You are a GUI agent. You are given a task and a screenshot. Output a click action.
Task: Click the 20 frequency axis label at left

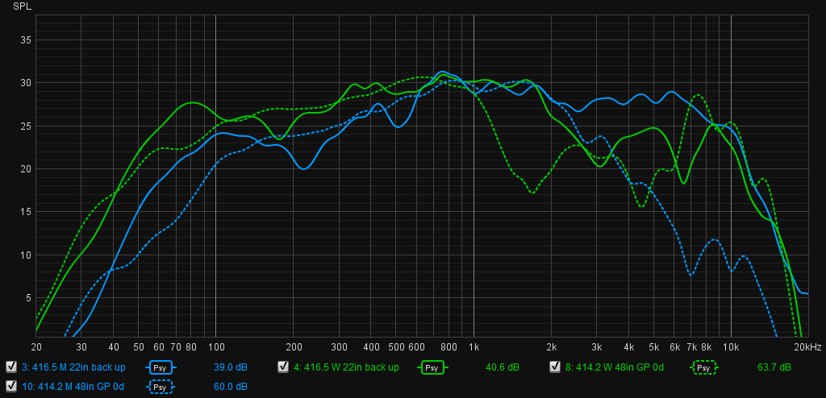coord(36,347)
